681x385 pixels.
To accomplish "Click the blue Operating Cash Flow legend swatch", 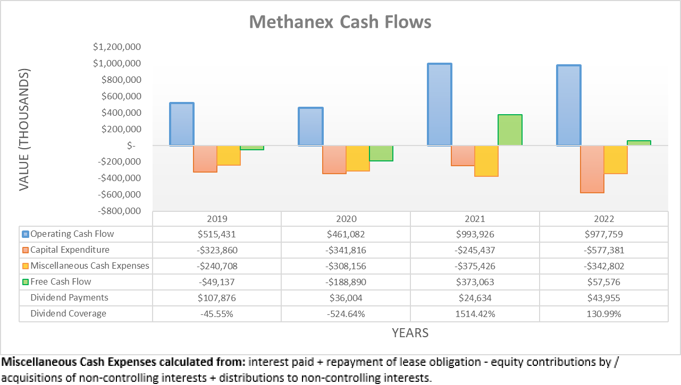I will (x=25, y=234).
